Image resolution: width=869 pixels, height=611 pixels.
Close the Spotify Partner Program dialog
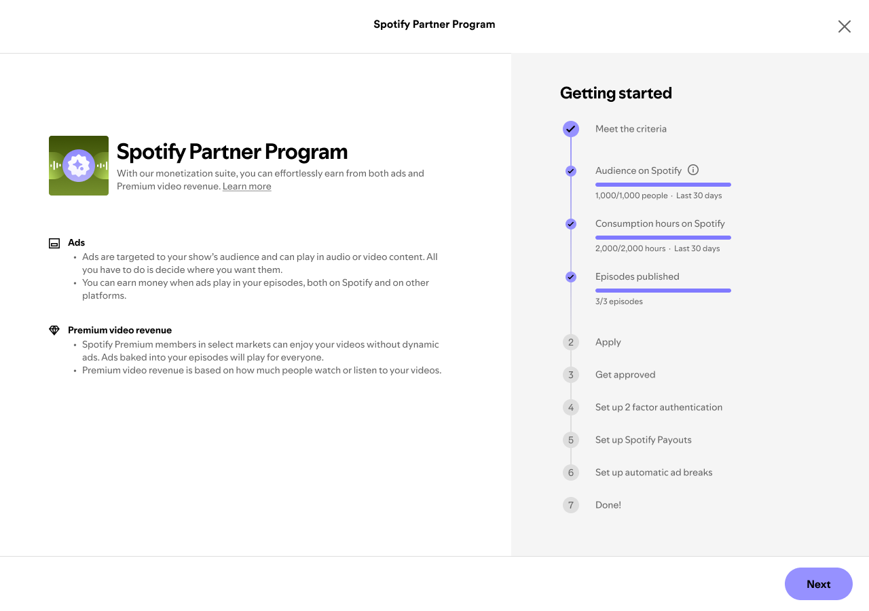(844, 26)
